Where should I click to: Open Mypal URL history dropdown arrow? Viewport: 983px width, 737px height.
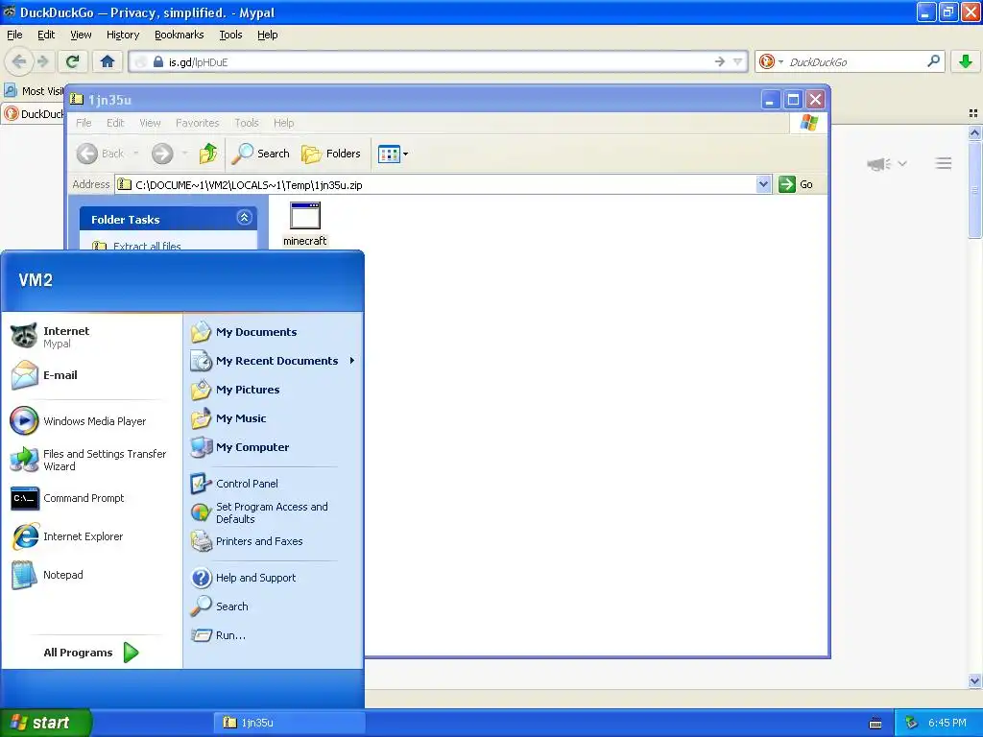(738, 61)
